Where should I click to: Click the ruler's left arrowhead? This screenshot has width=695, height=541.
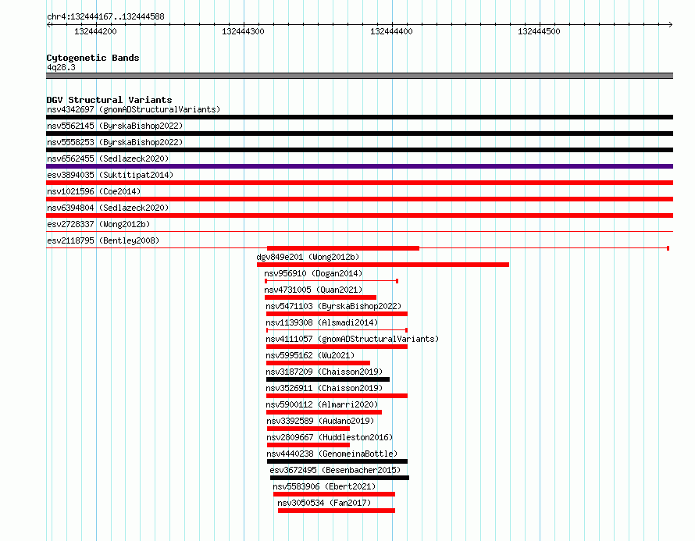point(48,24)
